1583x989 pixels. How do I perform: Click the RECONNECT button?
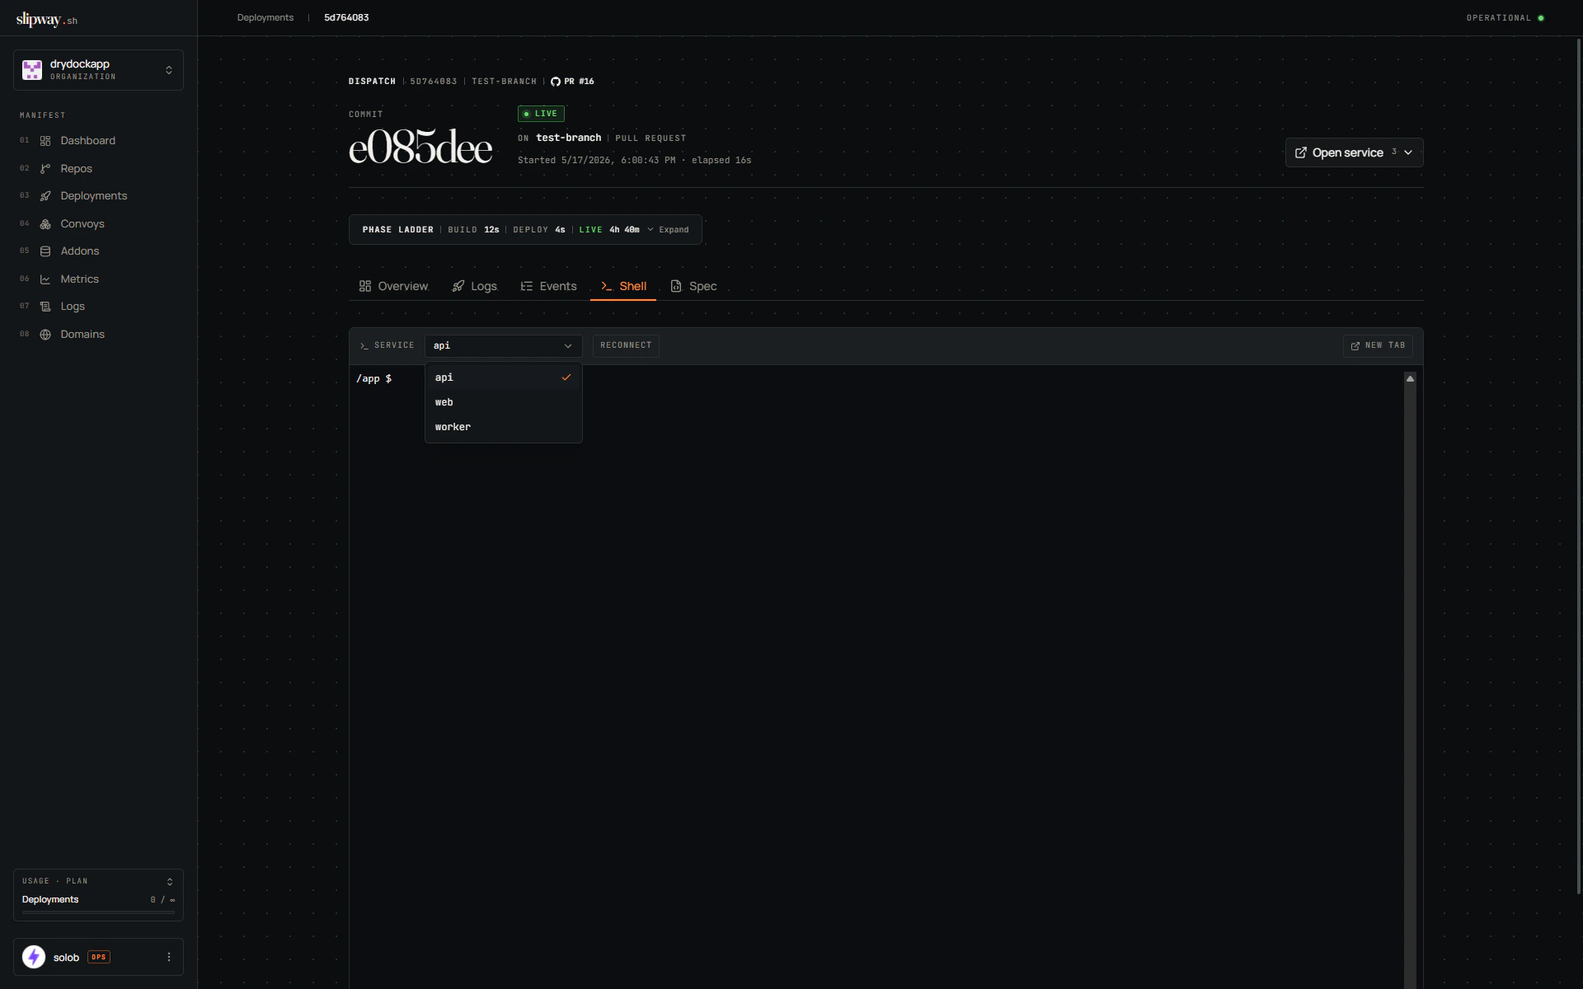626,345
